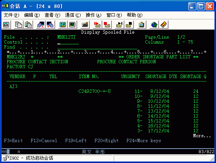This screenshot has width=216, height=163.
Task: Click the Send file to host icon
Action: click(x=41, y=25)
